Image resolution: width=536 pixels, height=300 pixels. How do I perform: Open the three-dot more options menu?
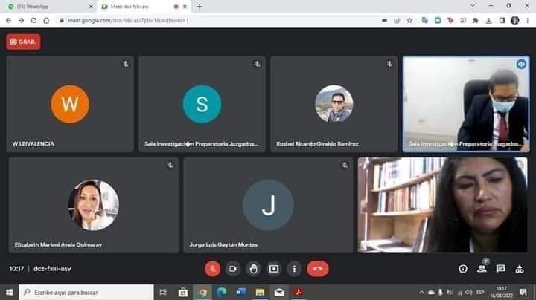pyautogui.click(x=295, y=269)
